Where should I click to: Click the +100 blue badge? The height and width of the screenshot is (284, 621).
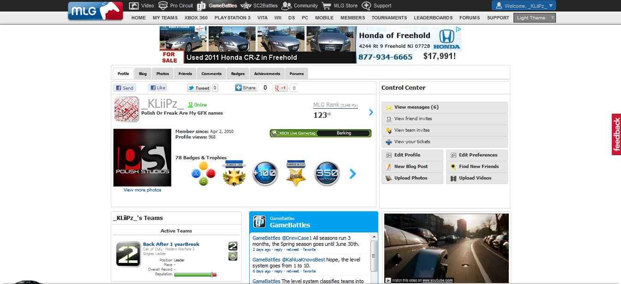pos(265,174)
